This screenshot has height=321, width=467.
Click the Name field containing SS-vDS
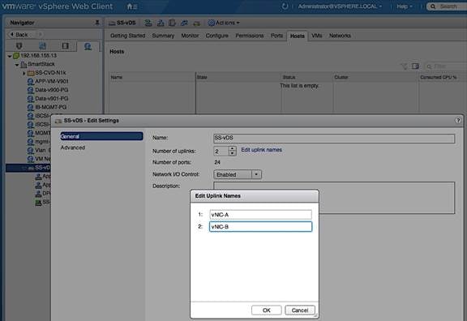coord(334,138)
